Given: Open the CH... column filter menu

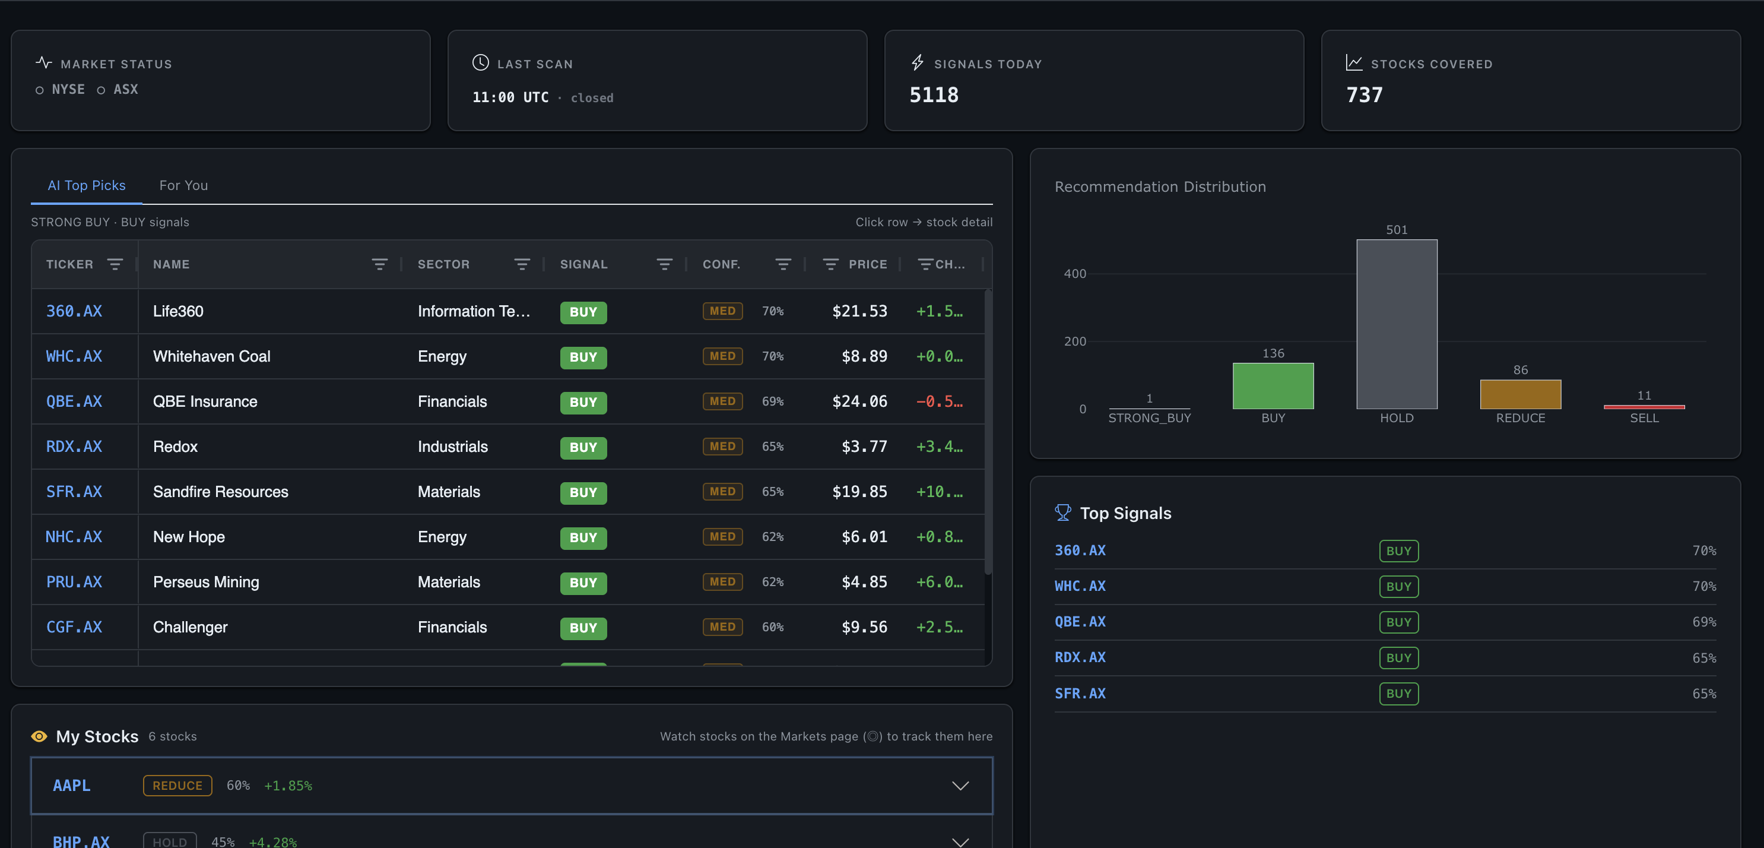Looking at the screenshot, I should (x=925, y=264).
